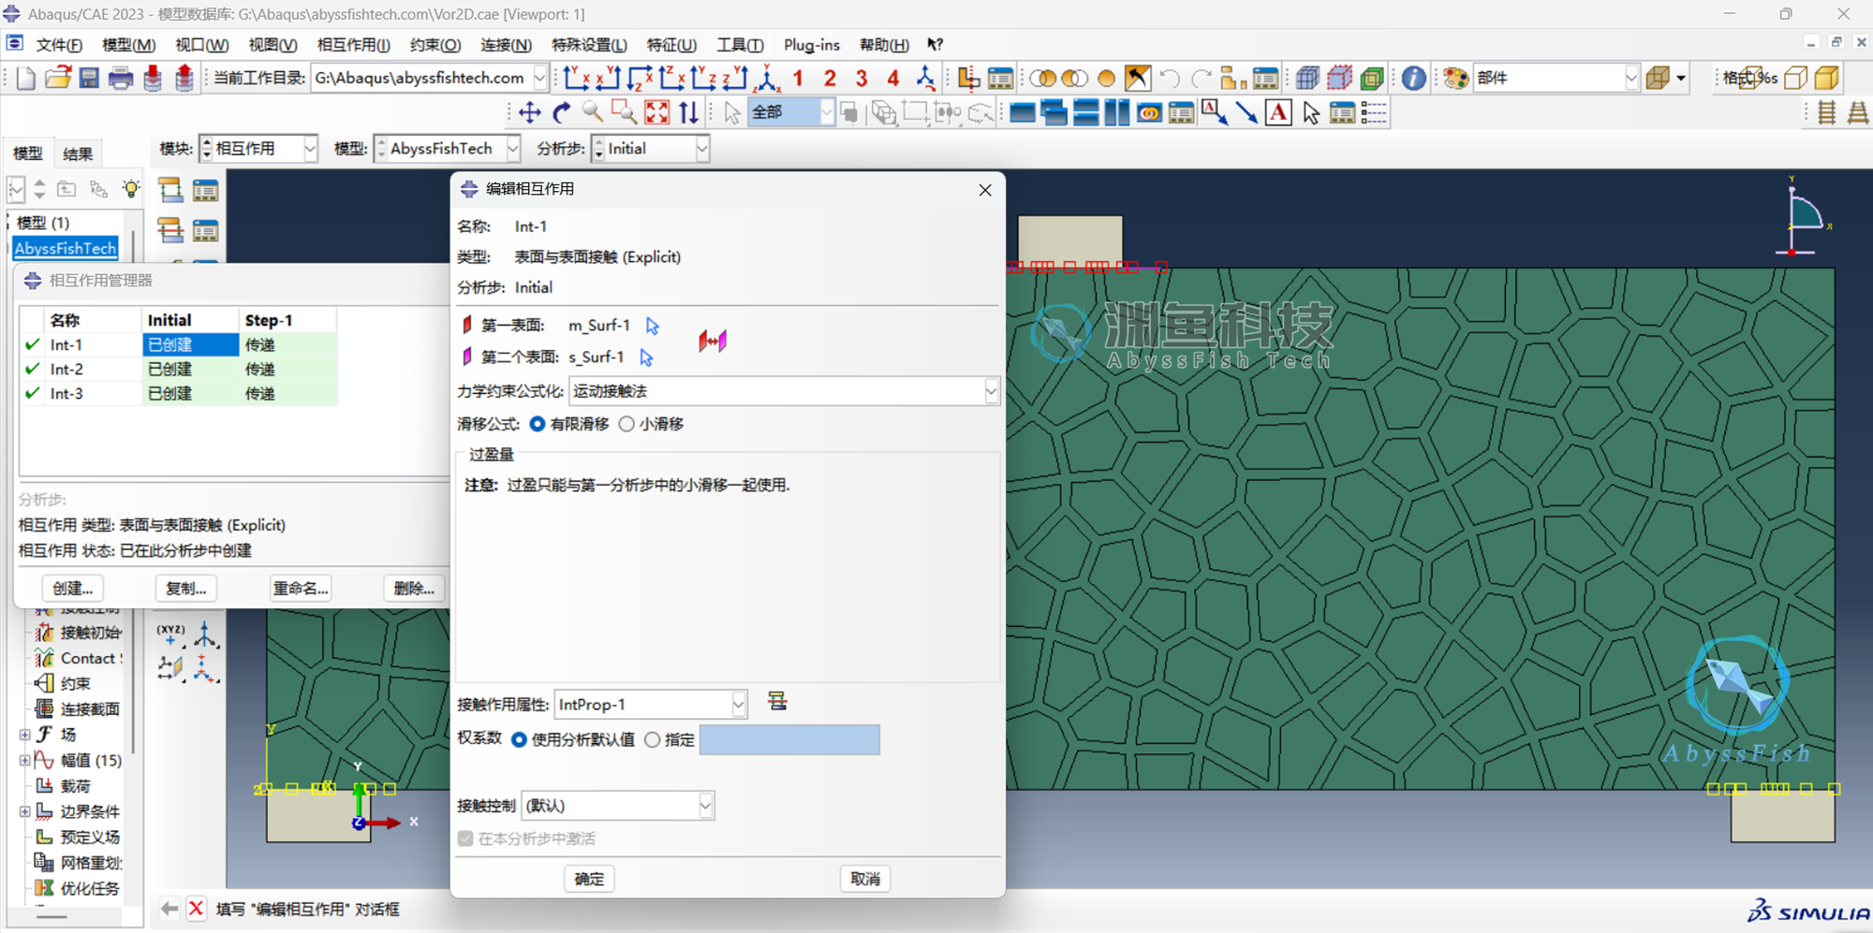This screenshot has height=933, width=1873.
Task: Select the 小滑移 radio button
Action: coord(627,424)
